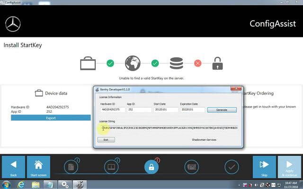Click the App ID input field
Viewport: 303px width, 189px height.
pyautogui.click(x=139, y=109)
